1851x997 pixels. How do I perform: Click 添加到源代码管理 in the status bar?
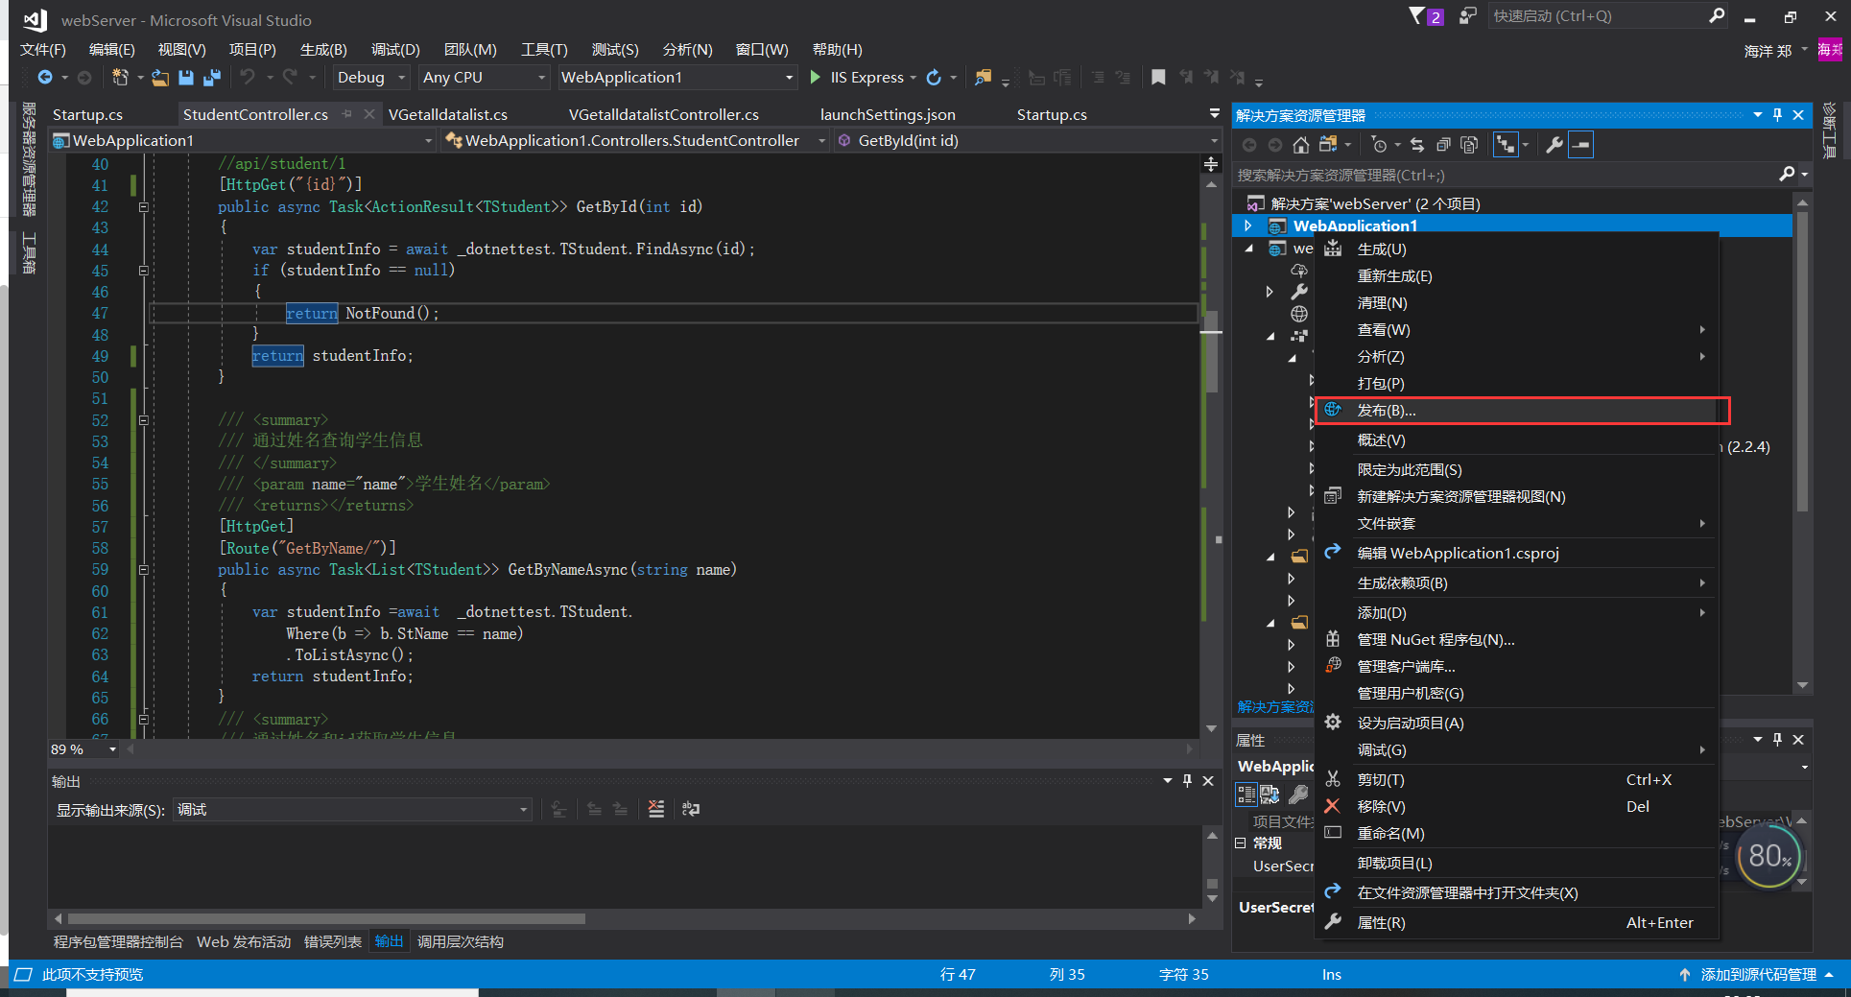(1758, 974)
